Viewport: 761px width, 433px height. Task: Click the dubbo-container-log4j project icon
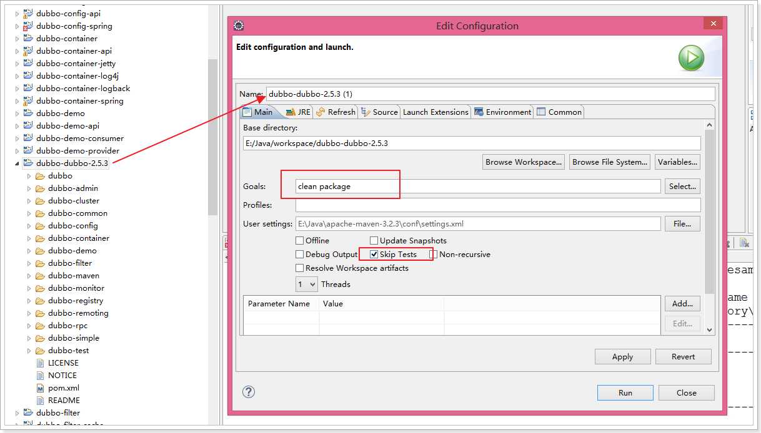pos(27,75)
